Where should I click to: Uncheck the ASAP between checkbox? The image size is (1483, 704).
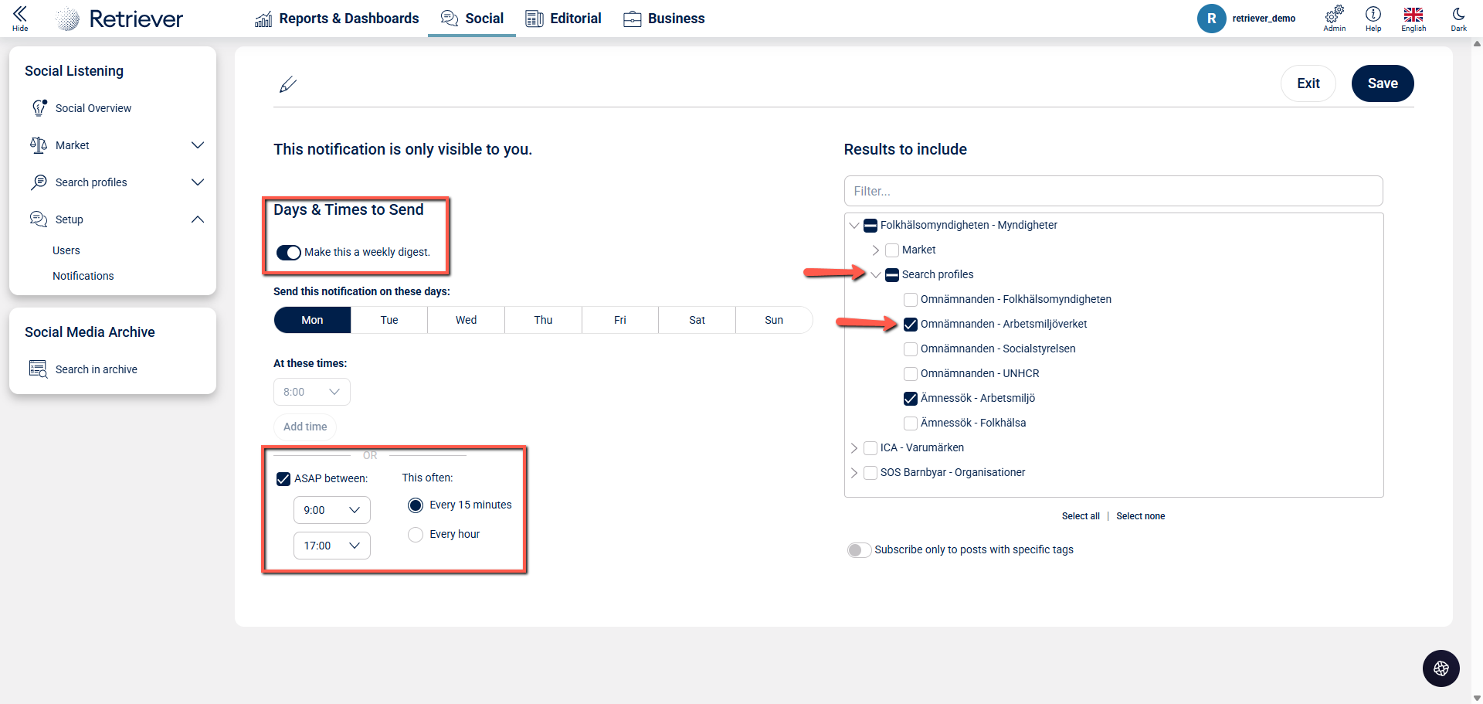click(x=283, y=479)
